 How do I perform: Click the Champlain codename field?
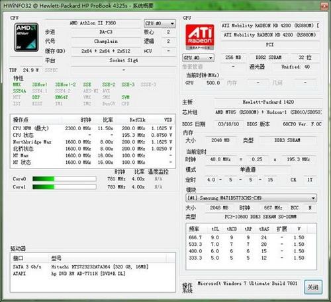click(x=106, y=42)
